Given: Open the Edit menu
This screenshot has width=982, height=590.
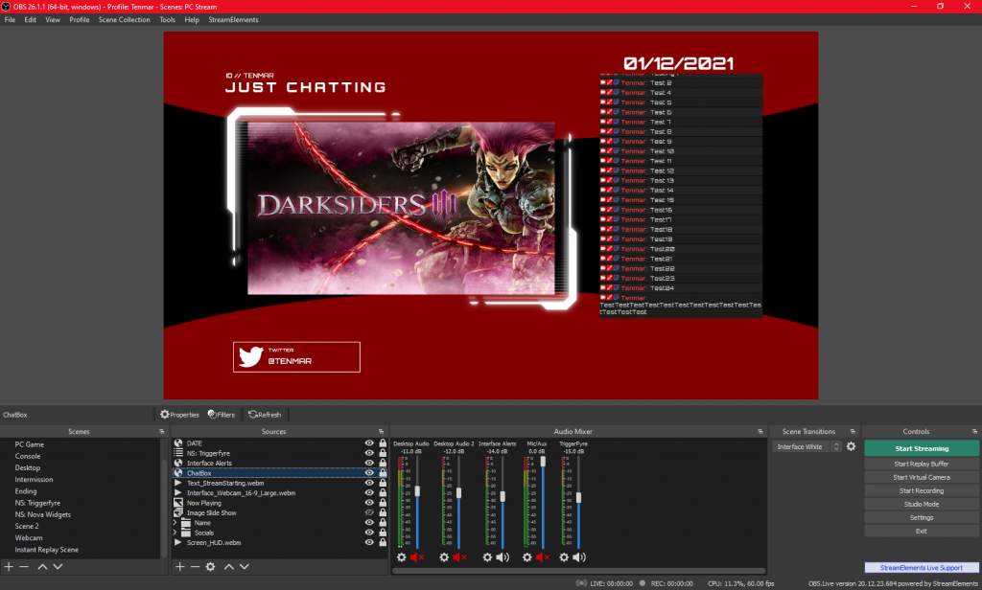Looking at the screenshot, I should [30, 19].
